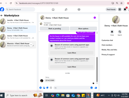
Task: Mute the Denny conversation
Action: point(112,32)
